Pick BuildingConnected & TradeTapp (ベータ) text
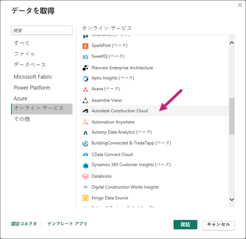The image size is (246, 239). tap(131, 143)
